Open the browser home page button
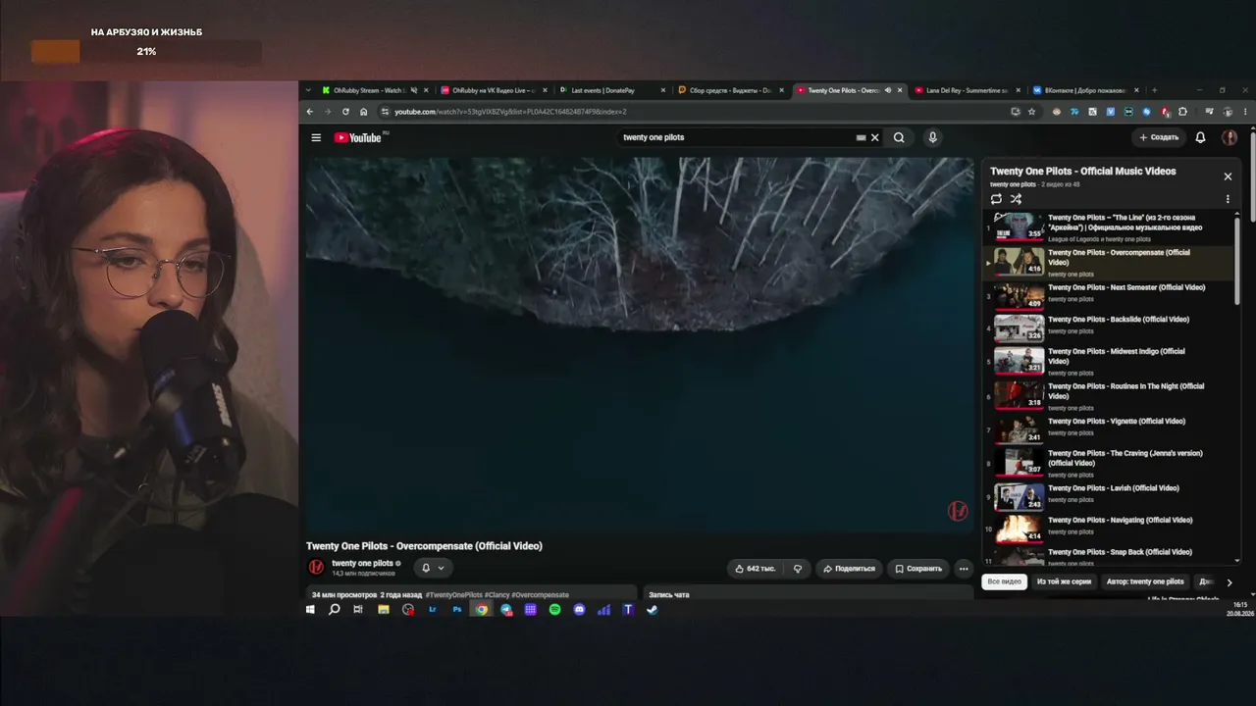The image size is (1256, 706). pyautogui.click(x=363, y=112)
